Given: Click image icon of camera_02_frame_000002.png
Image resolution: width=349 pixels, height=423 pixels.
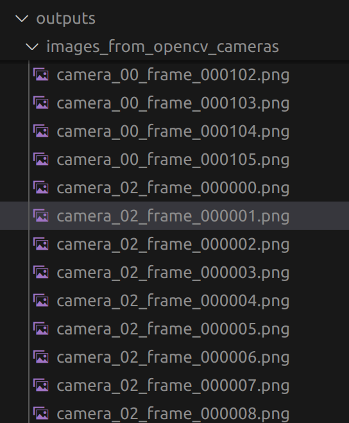Looking at the screenshot, I should pos(41,244).
